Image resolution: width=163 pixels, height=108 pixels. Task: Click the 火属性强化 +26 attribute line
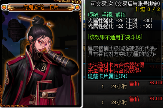120,20
